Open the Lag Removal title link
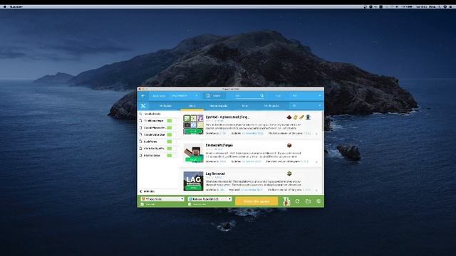This screenshot has width=456, height=256. point(215,174)
